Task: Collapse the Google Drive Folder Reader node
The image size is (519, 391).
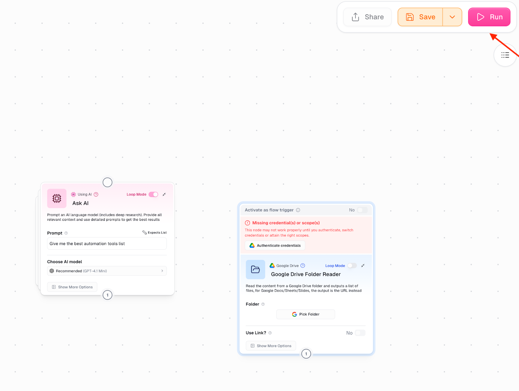Action: (363, 266)
